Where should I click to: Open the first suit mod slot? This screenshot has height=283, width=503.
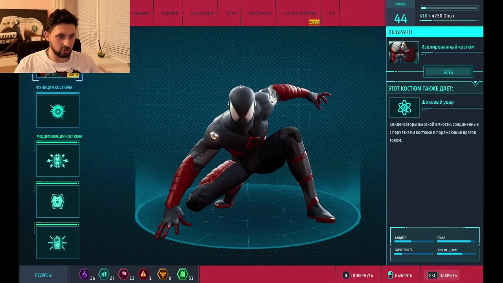(x=58, y=160)
